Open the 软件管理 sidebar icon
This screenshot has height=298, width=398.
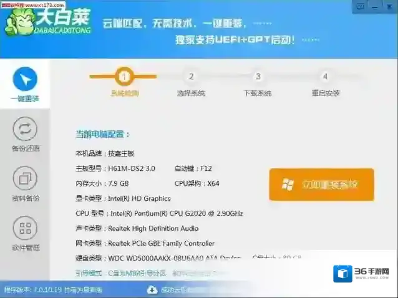point(25,228)
